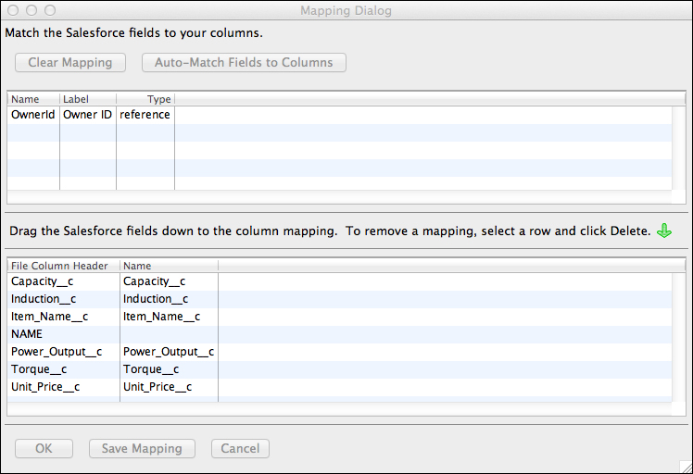Click the Name header in mapping table
The width and height of the screenshot is (693, 474).
coord(168,266)
